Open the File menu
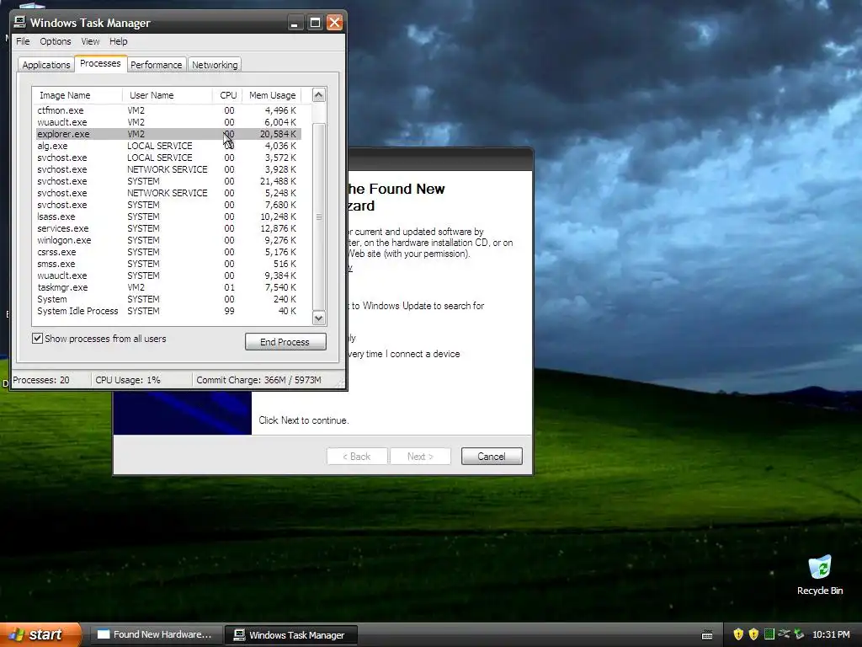 pyautogui.click(x=23, y=41)
